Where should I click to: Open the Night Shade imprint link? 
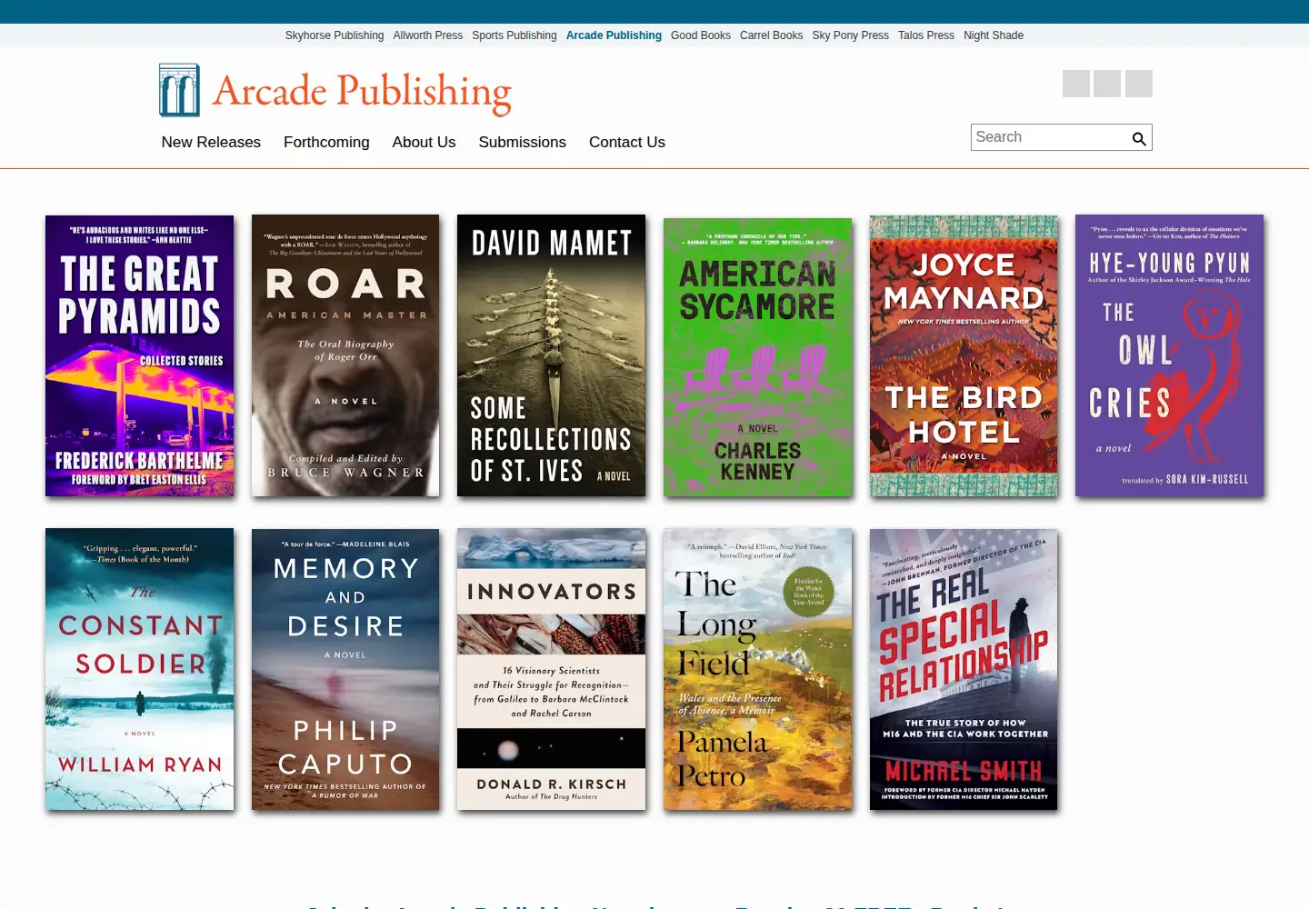click(993, 35)
